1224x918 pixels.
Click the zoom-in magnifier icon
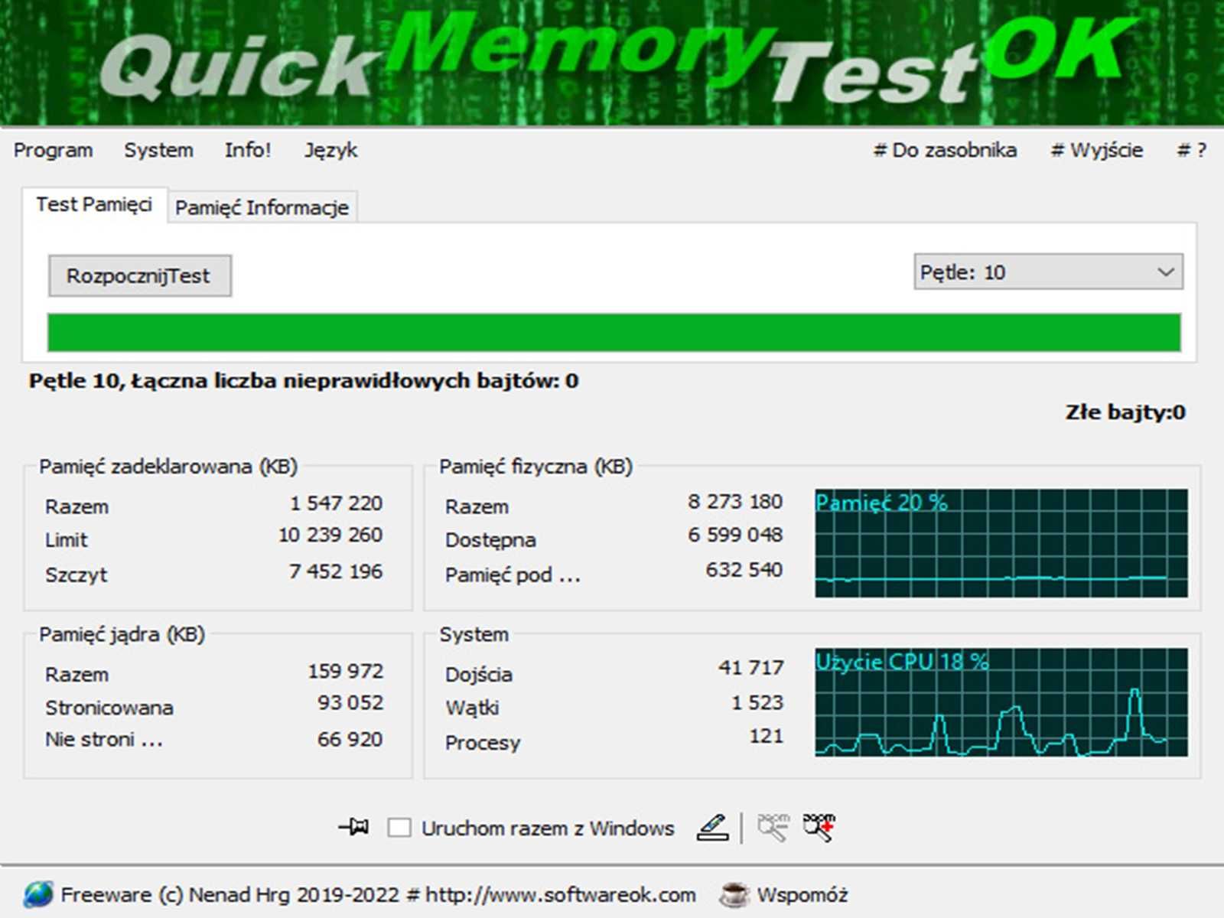(x=819, y=828)
